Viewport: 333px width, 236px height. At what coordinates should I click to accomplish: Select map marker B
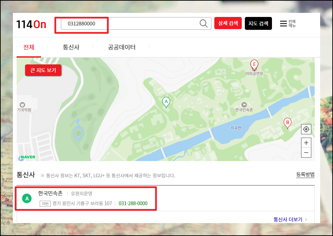(x=288, y=123)
